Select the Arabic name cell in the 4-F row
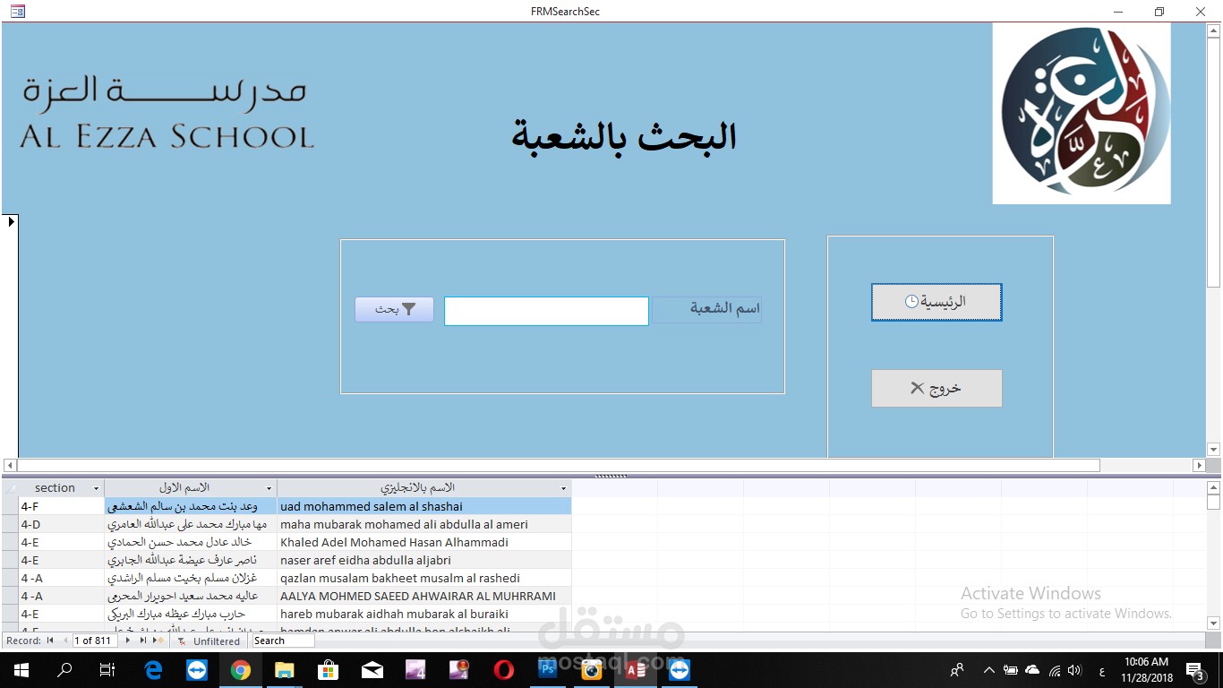The height and width of the screenshot is (688, 1223). [191, 506]
